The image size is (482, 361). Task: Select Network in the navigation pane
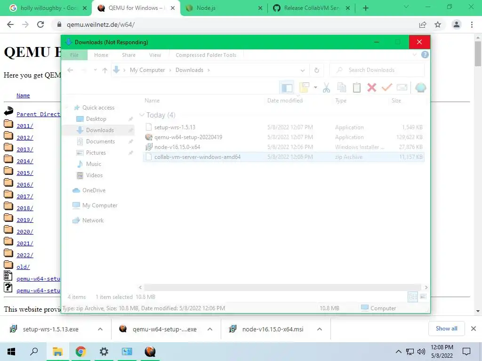pos(93,220)
